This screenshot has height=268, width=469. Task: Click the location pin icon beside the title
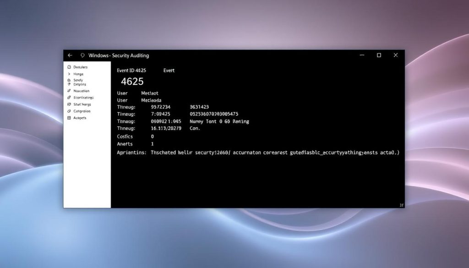82,55
